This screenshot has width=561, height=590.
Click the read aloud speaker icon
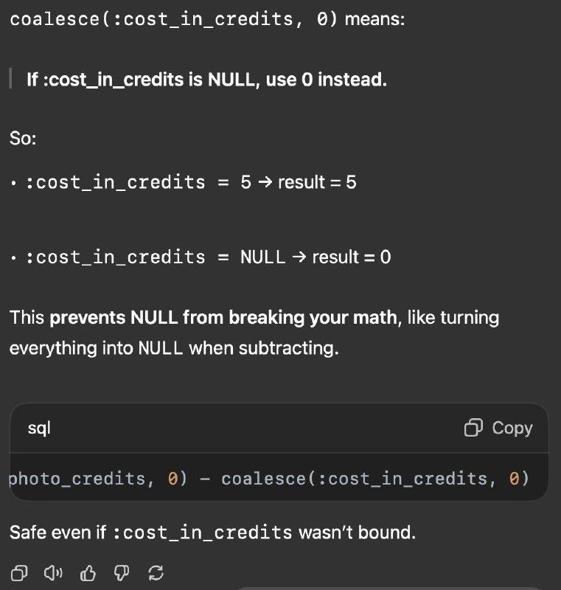[x=53, y=573]
